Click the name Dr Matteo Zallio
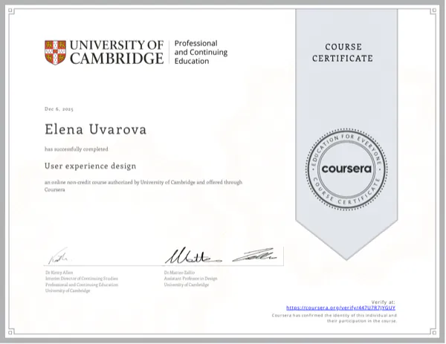446x344 pixels. click(179, 273)
